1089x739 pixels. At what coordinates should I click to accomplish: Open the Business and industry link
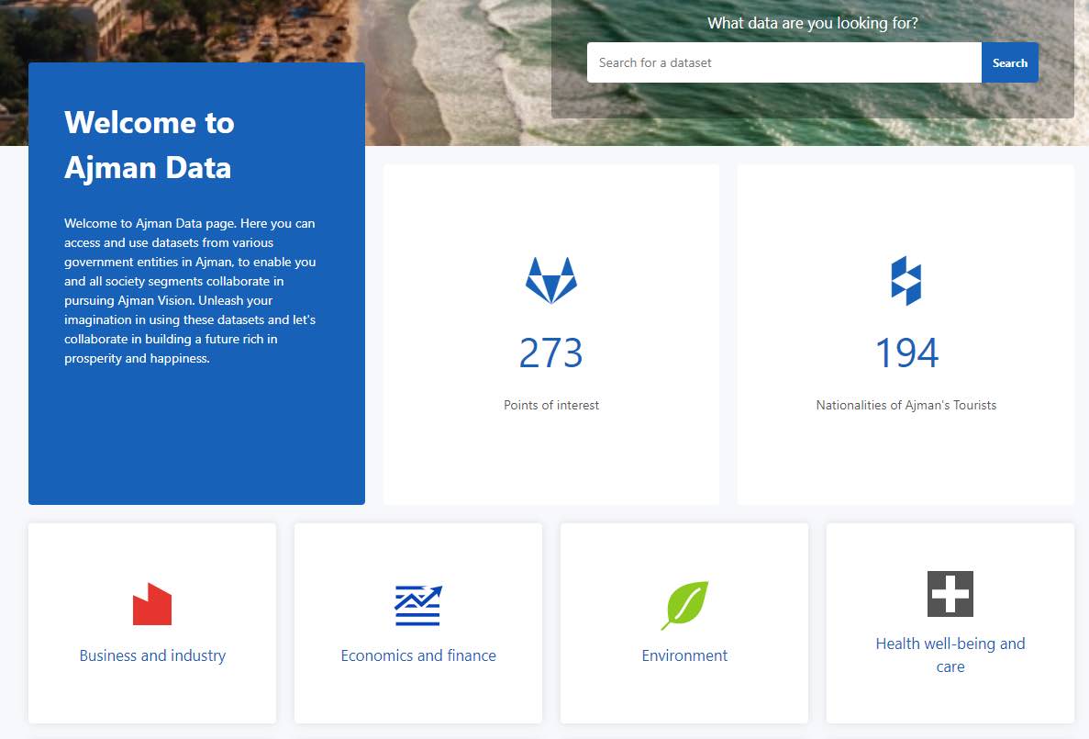click(152, 655)
